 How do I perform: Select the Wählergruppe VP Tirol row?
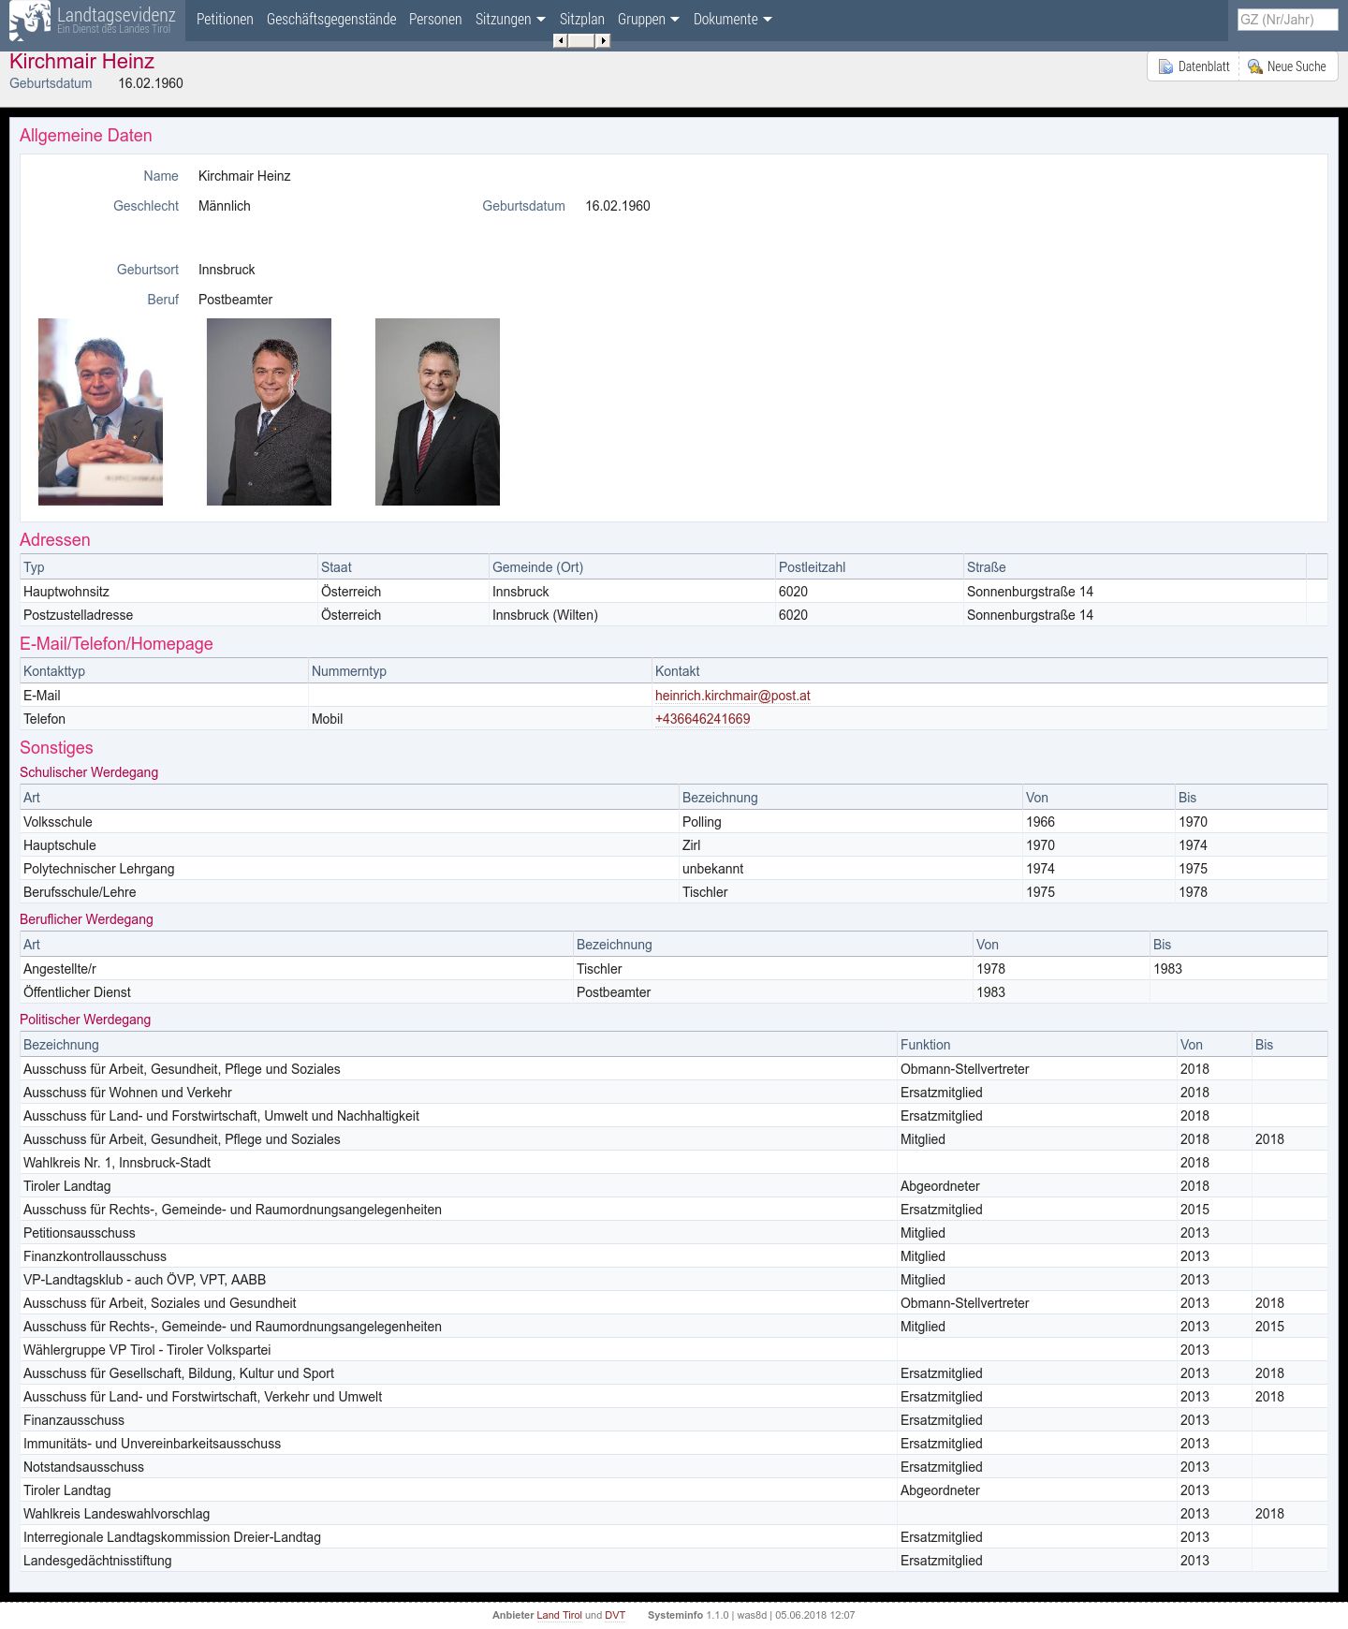click(674, 1350)
